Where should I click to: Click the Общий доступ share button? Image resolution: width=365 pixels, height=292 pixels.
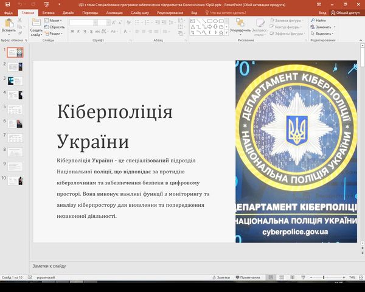[x=347, y=12]
